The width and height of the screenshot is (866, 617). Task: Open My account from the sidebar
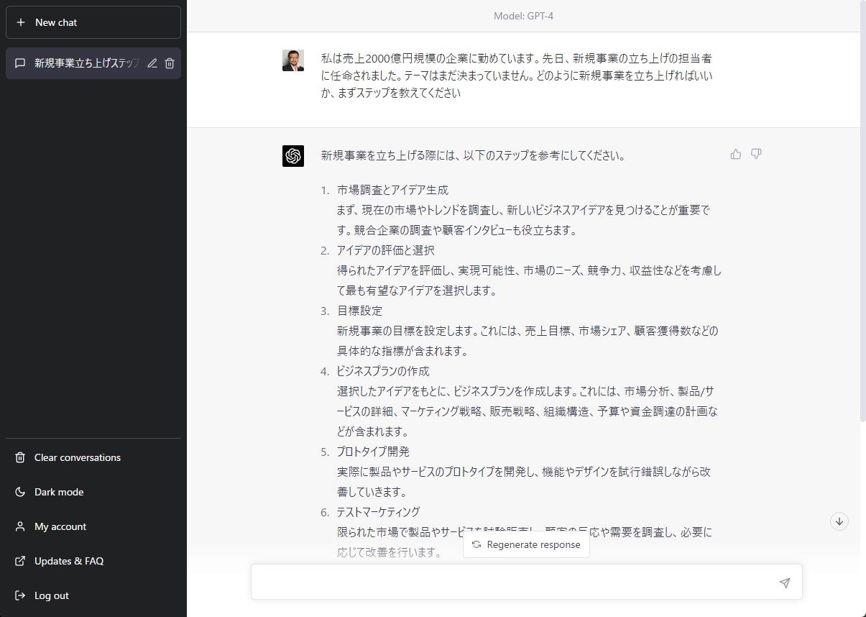coord(60,526)
